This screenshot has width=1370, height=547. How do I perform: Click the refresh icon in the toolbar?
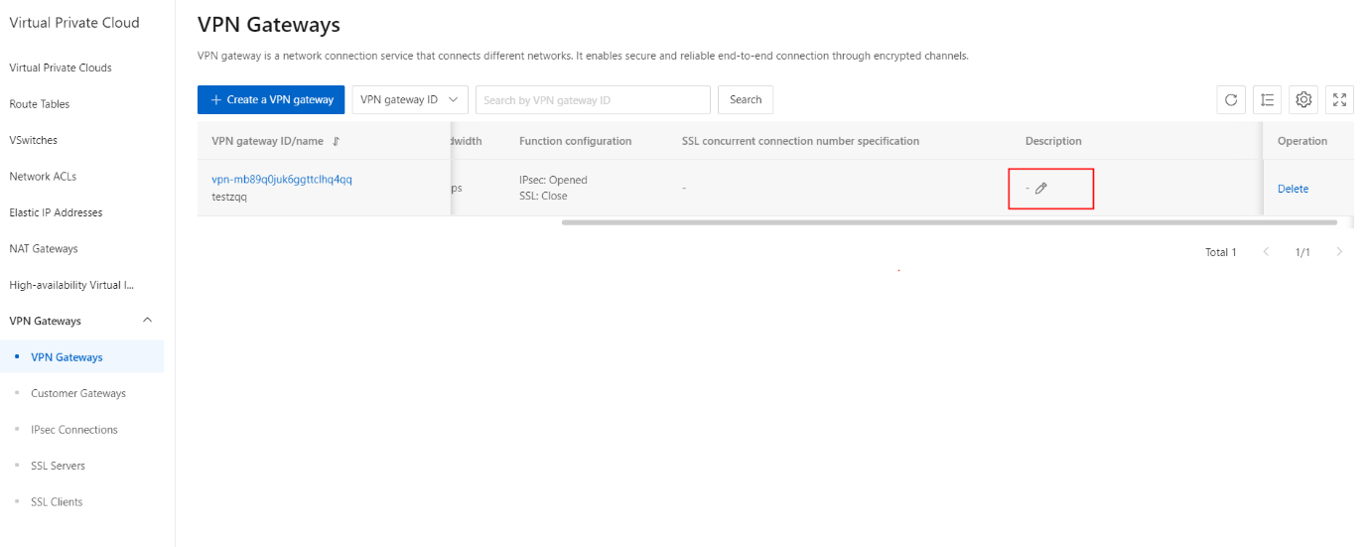click(1231, 99)
